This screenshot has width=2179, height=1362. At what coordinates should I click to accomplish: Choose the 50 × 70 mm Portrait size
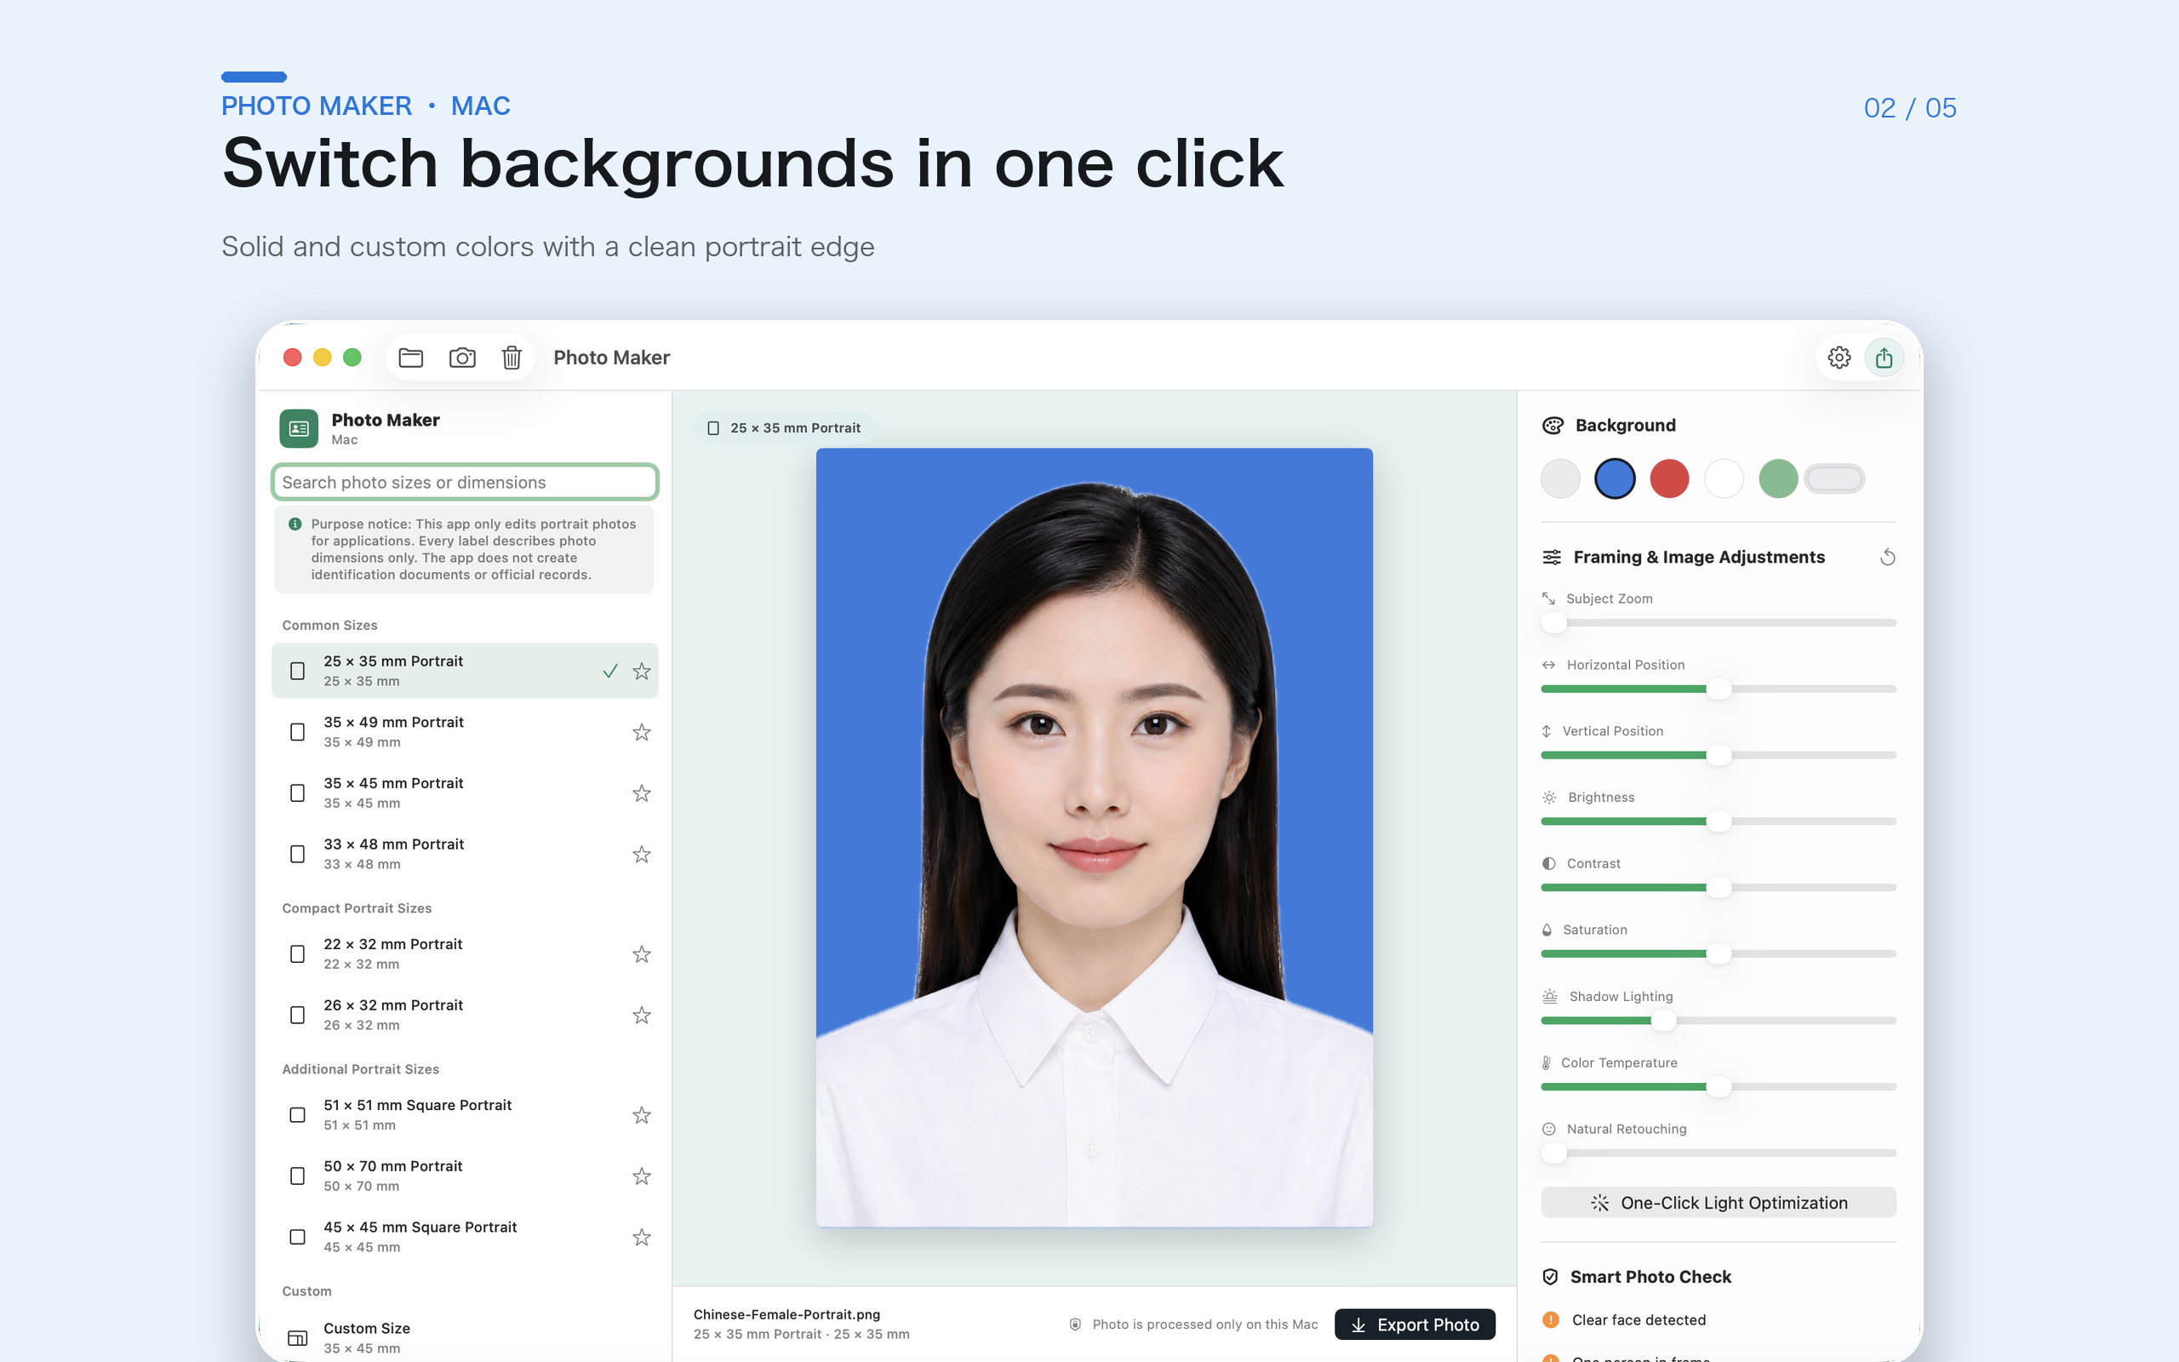[x=465, y=1176]
